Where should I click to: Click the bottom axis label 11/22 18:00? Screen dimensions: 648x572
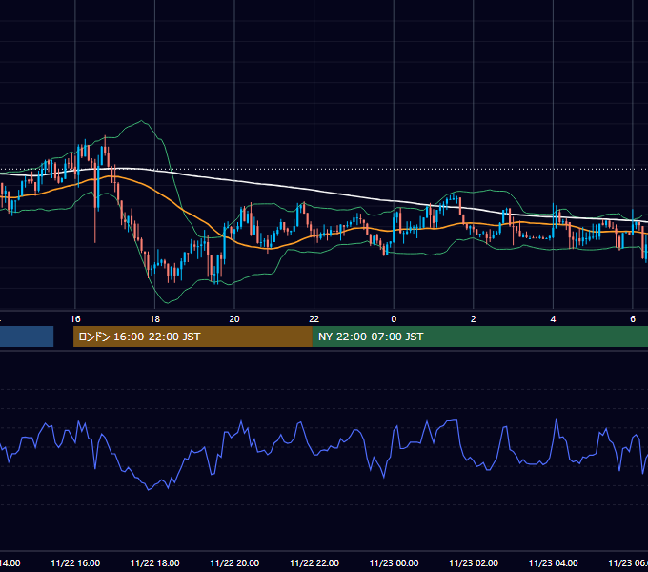155,563
